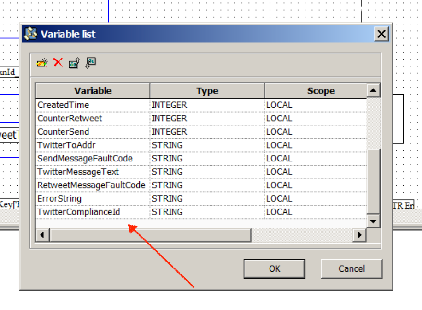Screen dimensions: 422x310
Task: Click the export variables icon
Action: pyautogui.click(x=74, y=63)
